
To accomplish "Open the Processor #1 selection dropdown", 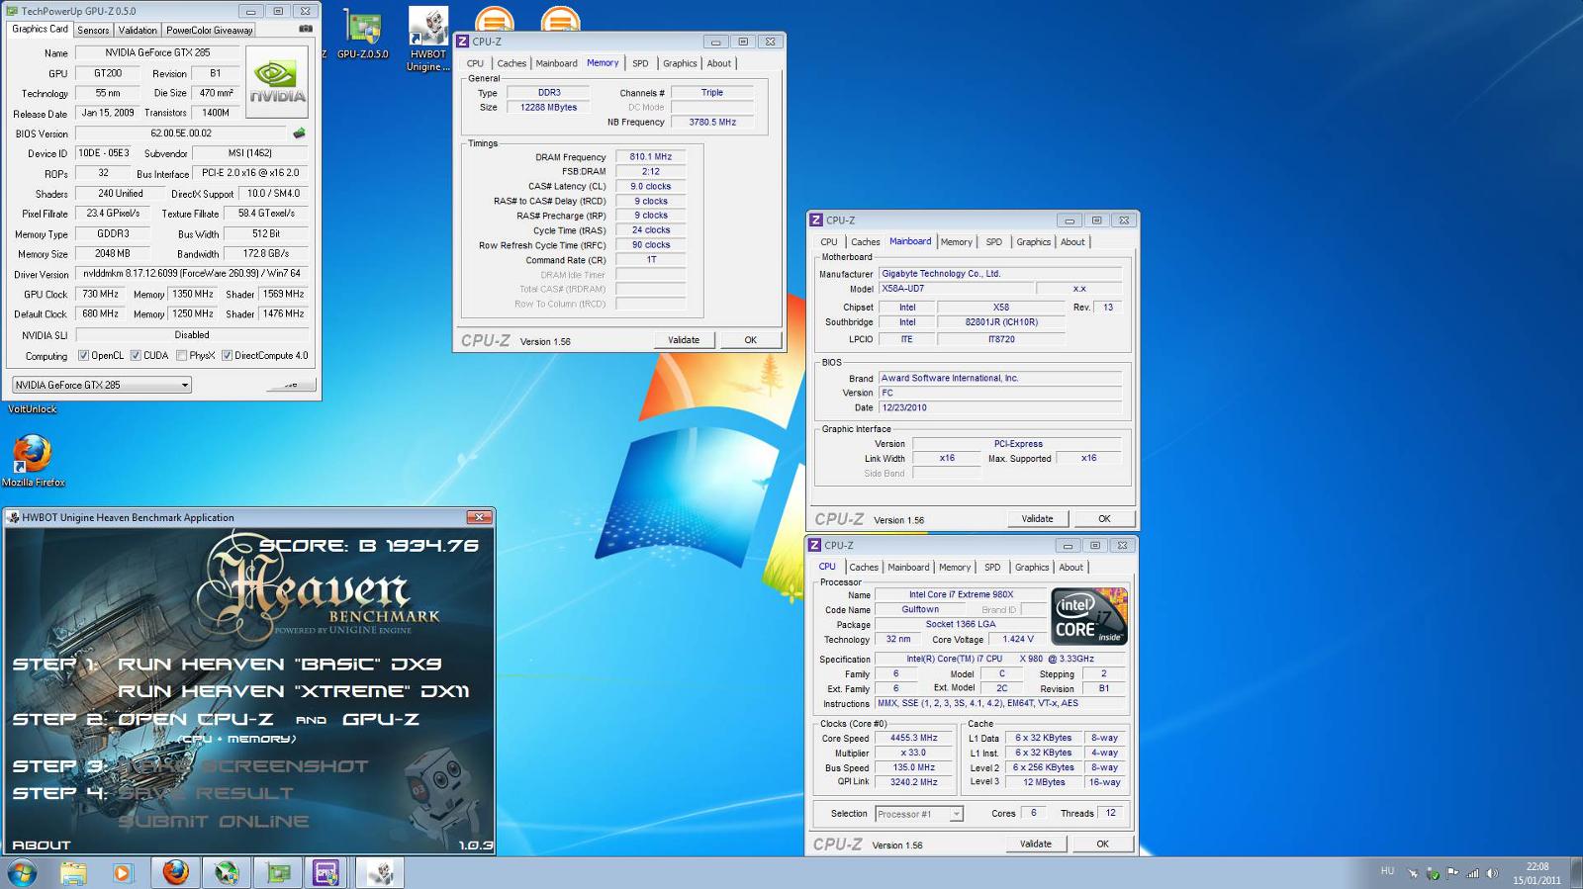I will click(x=919, y=814).
